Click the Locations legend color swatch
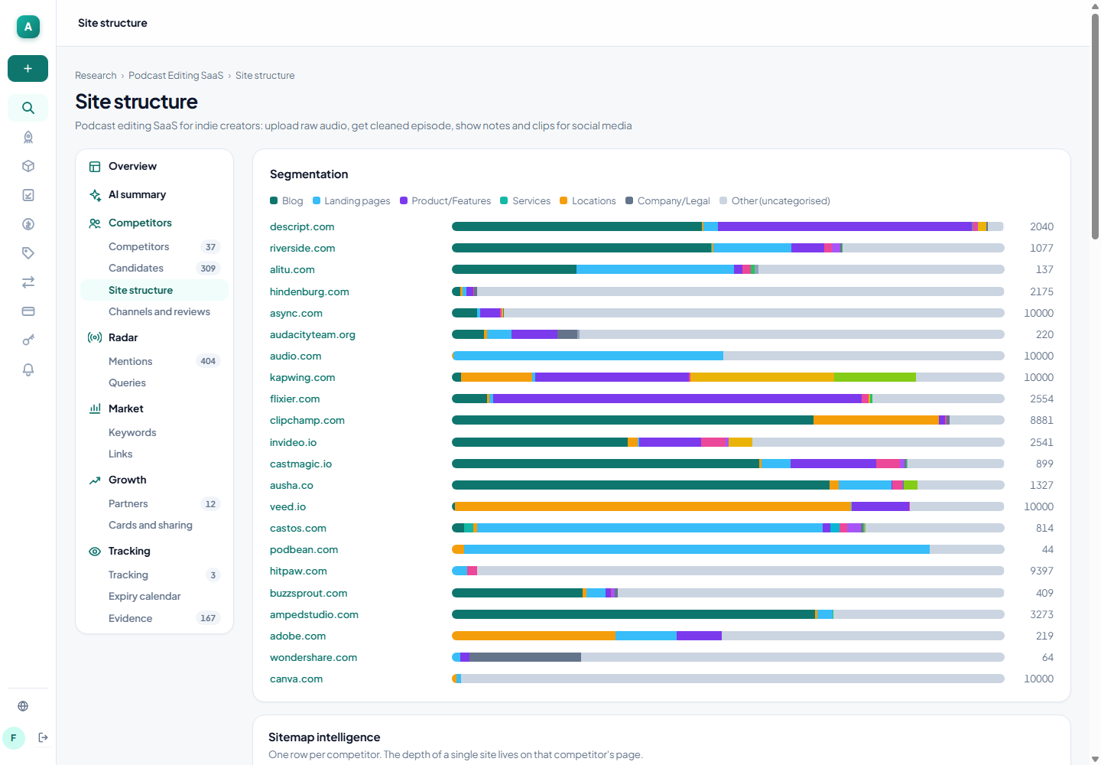Image resolution: width=1101 pixels, height=765 pixels. pyautogui.click(x=563, y=200)
